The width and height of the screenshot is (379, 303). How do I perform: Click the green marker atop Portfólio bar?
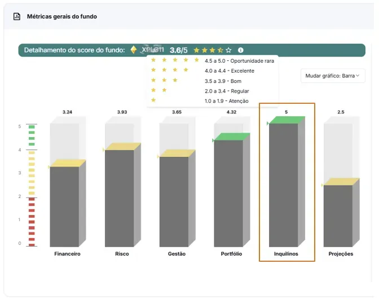(232, 137)
